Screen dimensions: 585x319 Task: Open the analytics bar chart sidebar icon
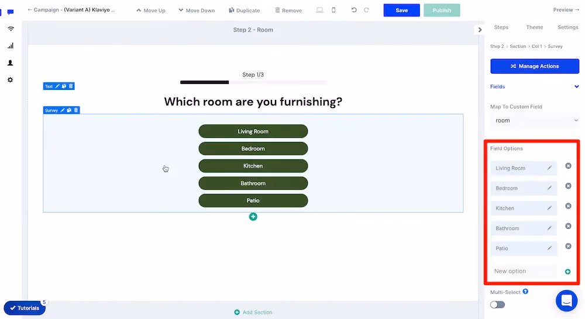pos(11,46)
